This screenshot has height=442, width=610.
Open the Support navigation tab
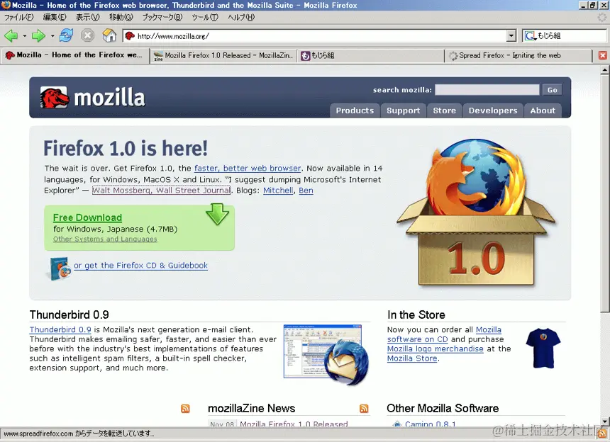tap(404, 110)
